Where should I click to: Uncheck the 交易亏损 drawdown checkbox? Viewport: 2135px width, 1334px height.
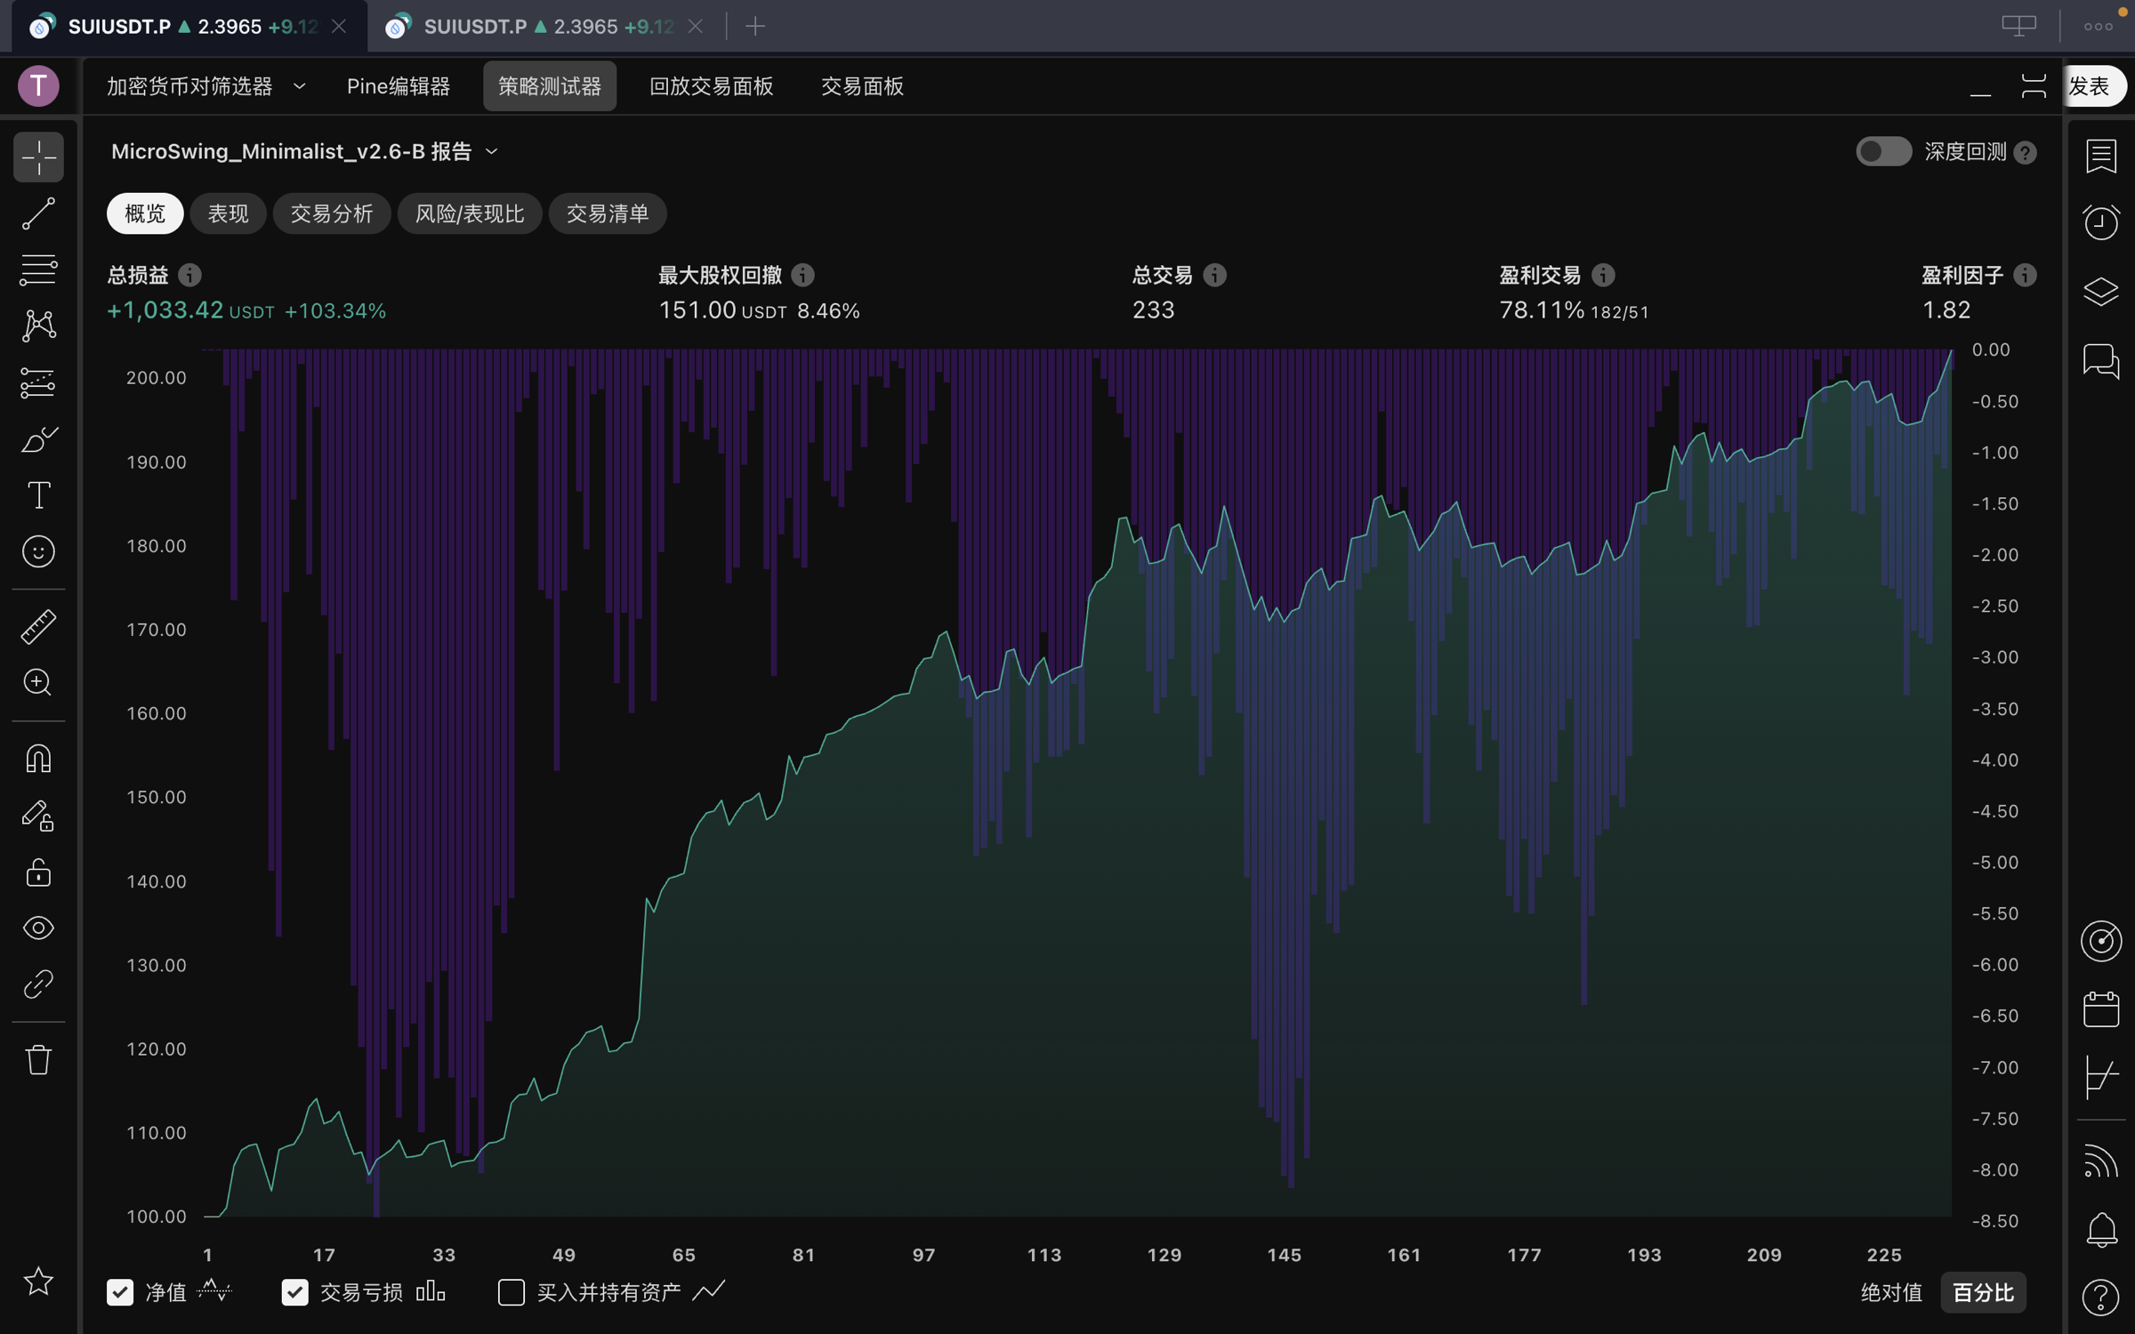[x=294, y=1292]
